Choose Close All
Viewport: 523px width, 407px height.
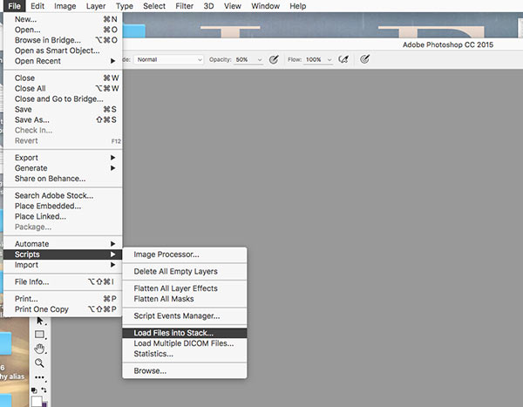(63, 88)
